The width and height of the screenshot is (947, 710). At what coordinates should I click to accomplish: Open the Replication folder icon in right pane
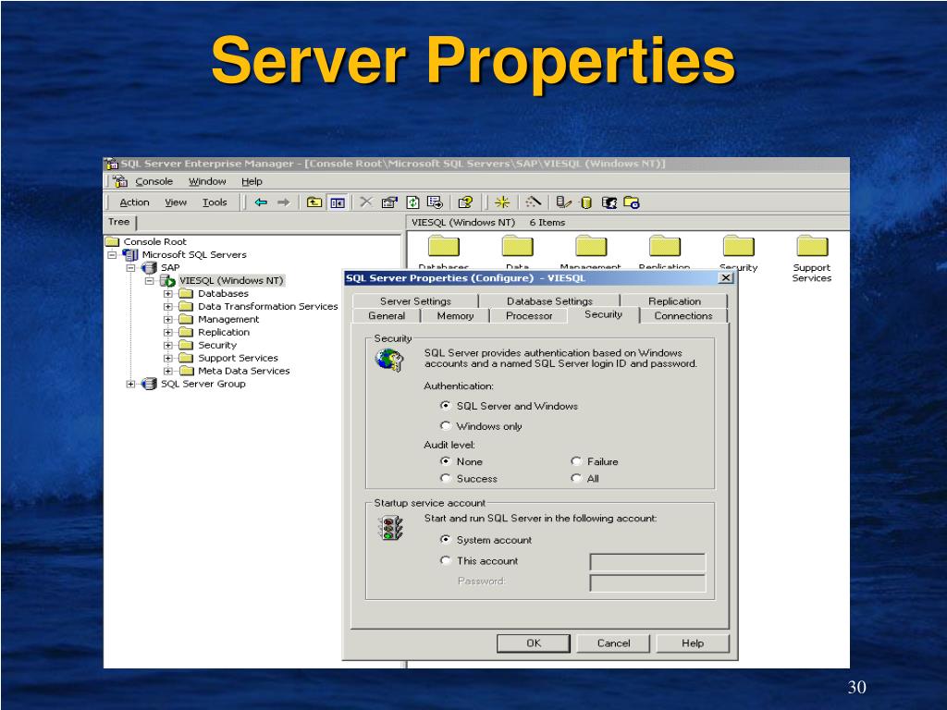click(664, 246)
